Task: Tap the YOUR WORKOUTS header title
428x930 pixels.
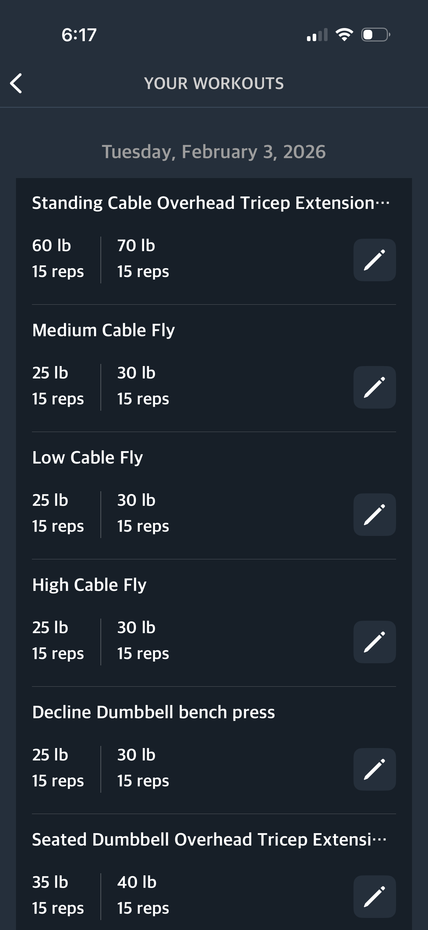Action: point(214,83)
